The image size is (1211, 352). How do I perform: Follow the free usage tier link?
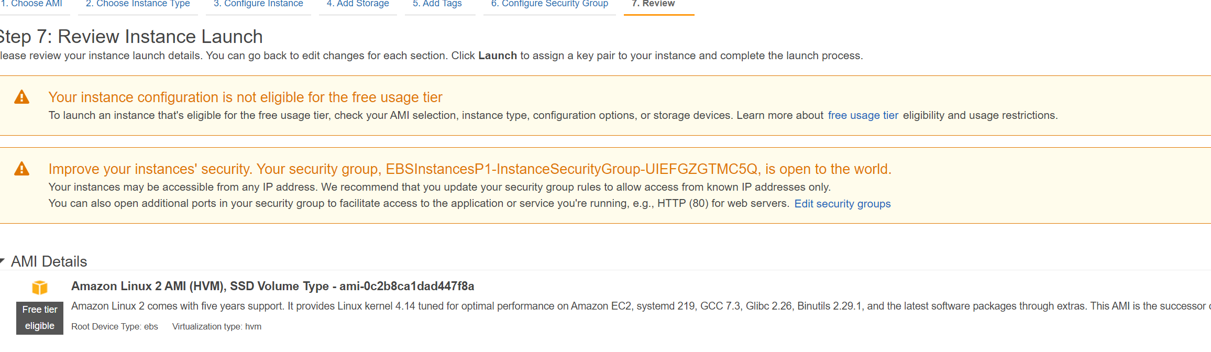pyautogui.click(x=863, y=115)
